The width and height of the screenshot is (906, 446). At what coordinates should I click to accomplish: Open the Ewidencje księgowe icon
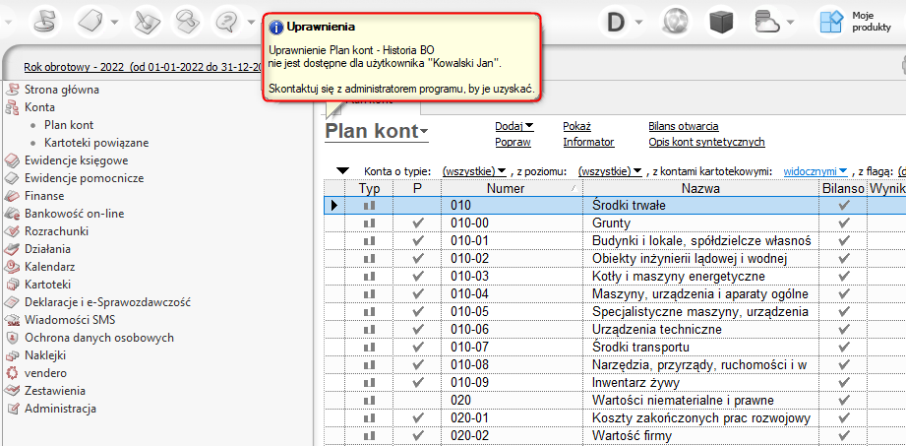(x=11, y=160)
